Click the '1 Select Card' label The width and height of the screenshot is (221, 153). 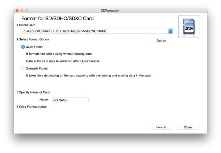26,25
